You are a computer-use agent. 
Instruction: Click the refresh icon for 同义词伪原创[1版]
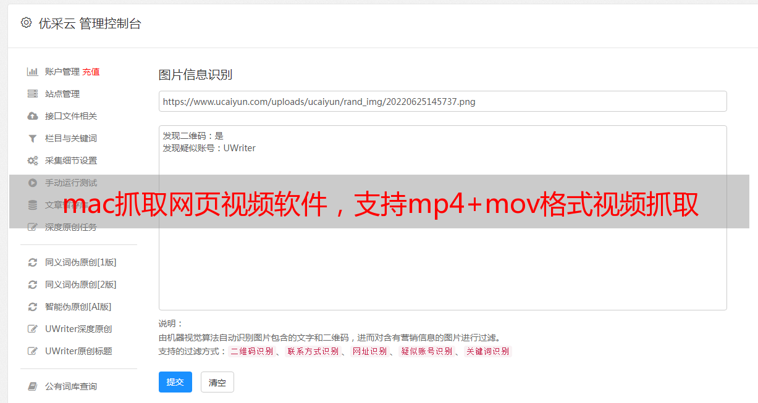[33, 262]
